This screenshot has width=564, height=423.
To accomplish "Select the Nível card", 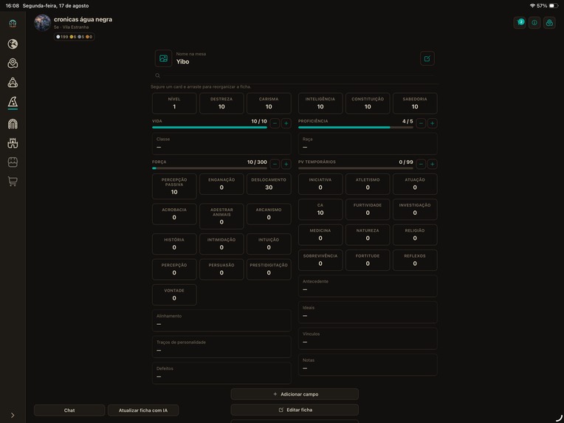I will click(174, 103).
